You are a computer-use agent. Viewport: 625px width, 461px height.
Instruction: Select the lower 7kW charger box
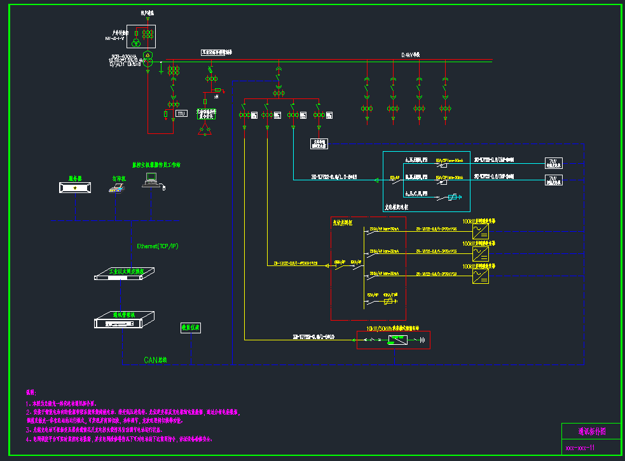553,180
